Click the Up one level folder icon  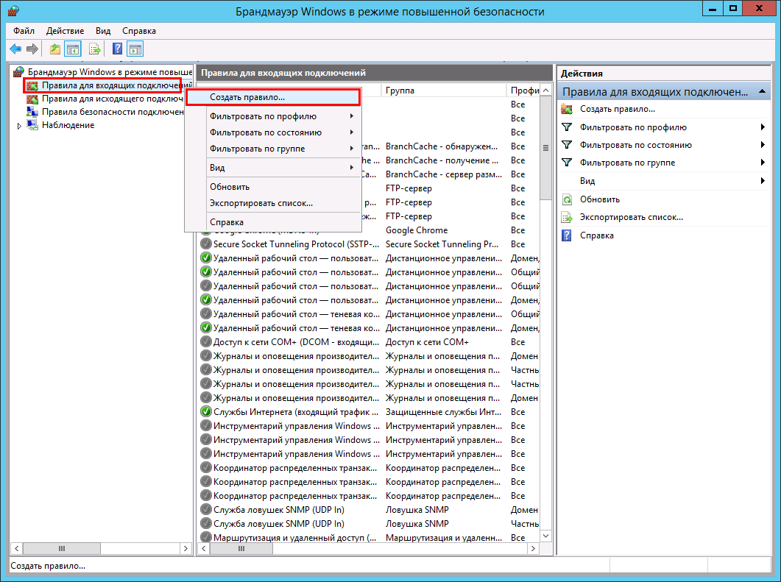54,49
